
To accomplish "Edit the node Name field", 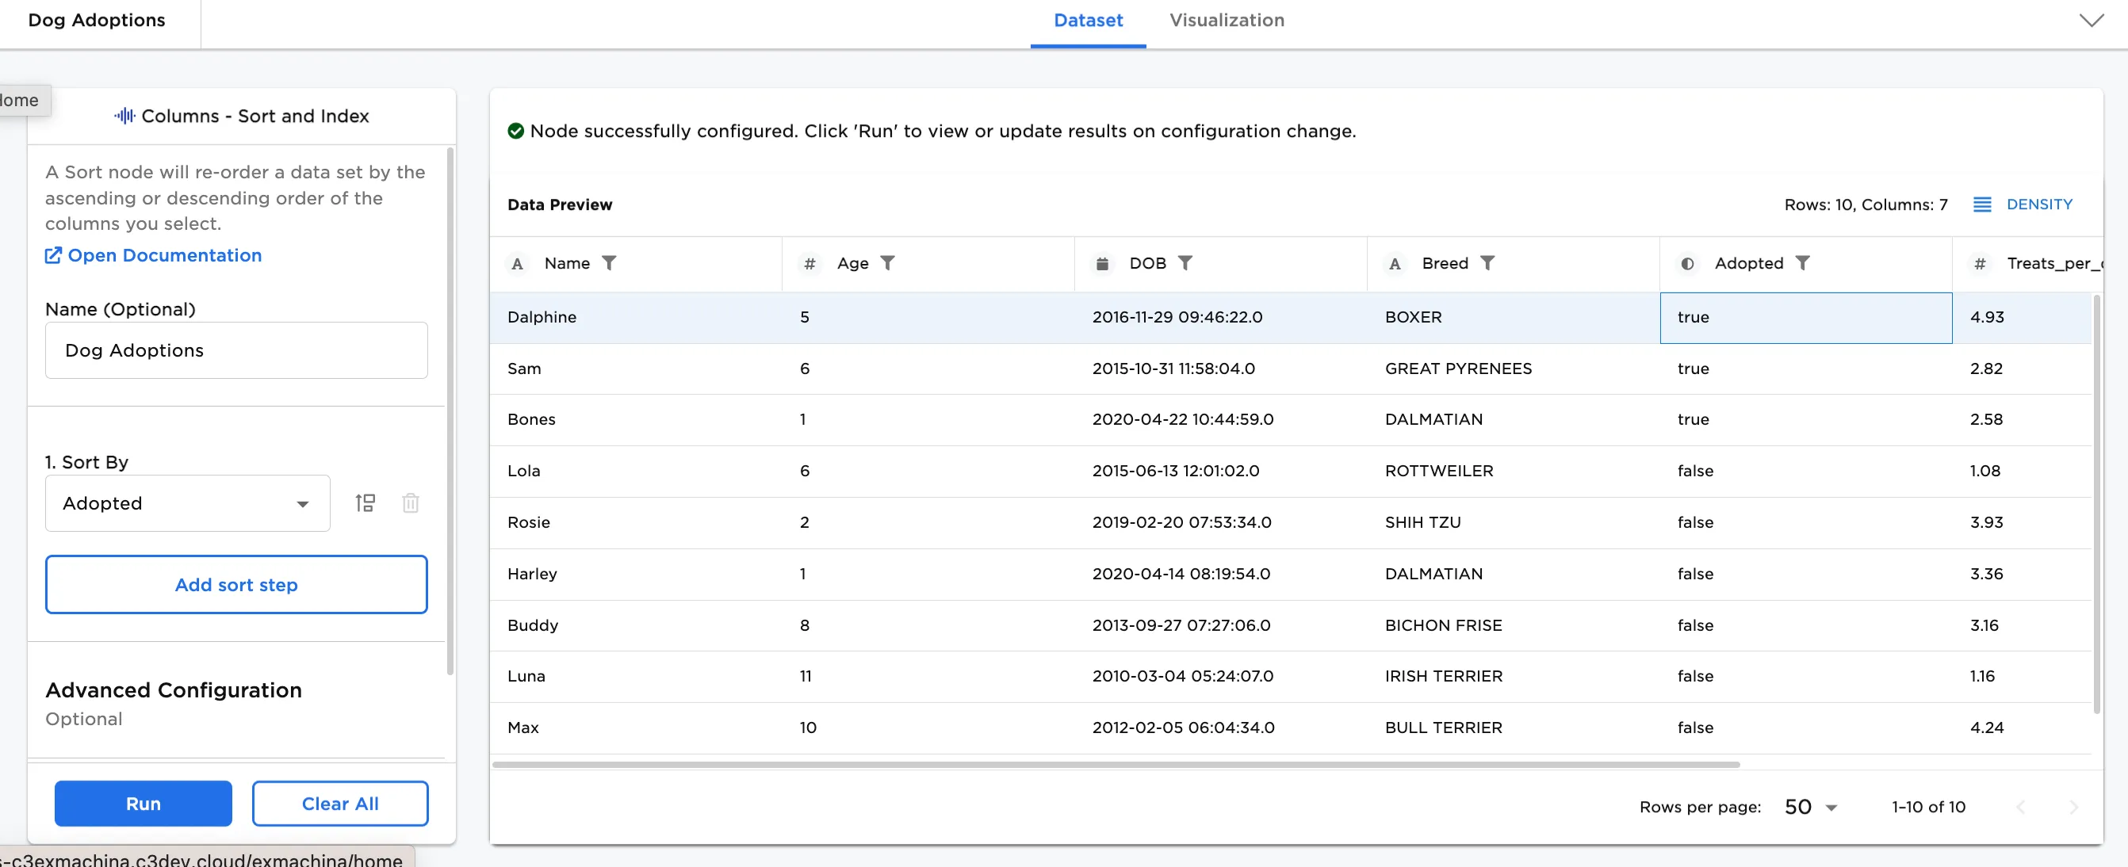I will click(235, 350).
